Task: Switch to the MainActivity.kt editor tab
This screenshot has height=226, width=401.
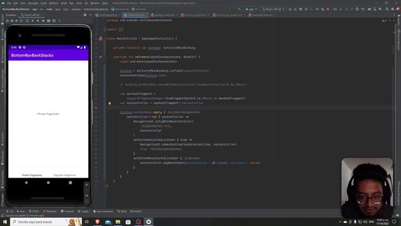Action: (x=135, y=15)
